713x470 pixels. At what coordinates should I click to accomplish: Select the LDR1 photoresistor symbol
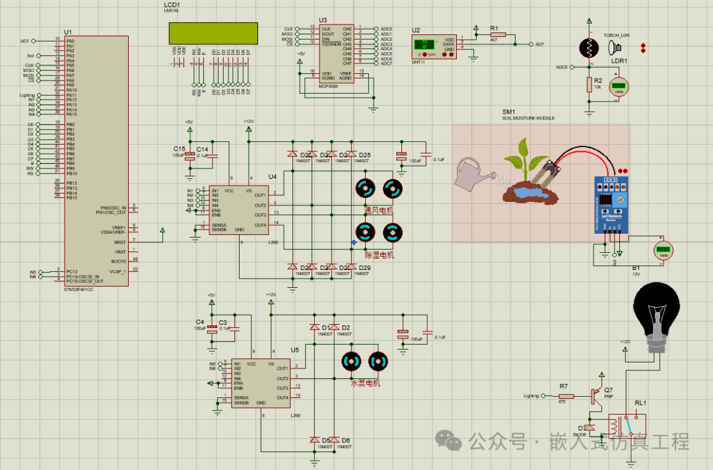pos(589,48)
